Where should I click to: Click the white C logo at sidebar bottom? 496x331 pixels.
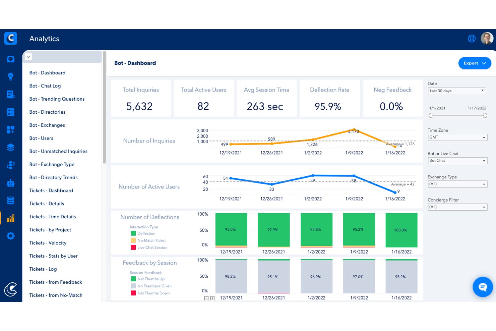coord(11,289)
